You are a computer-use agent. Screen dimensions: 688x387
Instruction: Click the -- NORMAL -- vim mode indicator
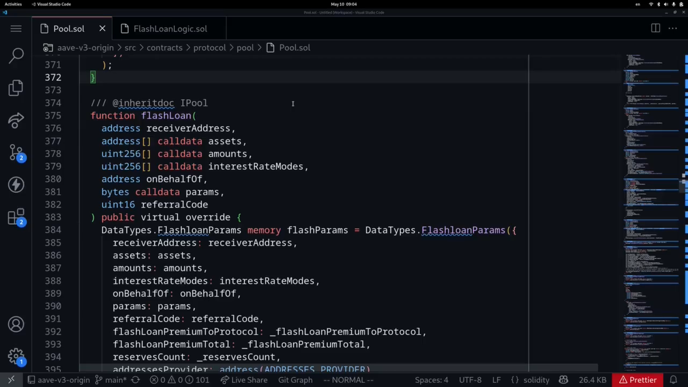(349, 380)
